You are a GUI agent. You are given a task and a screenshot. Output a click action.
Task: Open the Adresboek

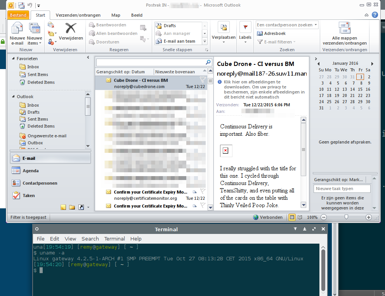pyautogui.click(x=271, y=33)
